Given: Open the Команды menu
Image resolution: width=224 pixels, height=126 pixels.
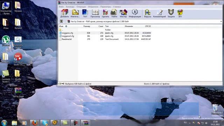Looking at the screenshot, I should (70, 7).
